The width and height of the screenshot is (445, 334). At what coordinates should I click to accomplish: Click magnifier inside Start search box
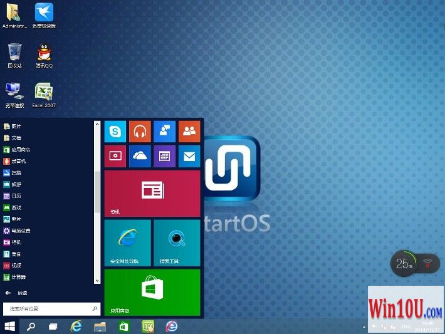pos(95,308)
